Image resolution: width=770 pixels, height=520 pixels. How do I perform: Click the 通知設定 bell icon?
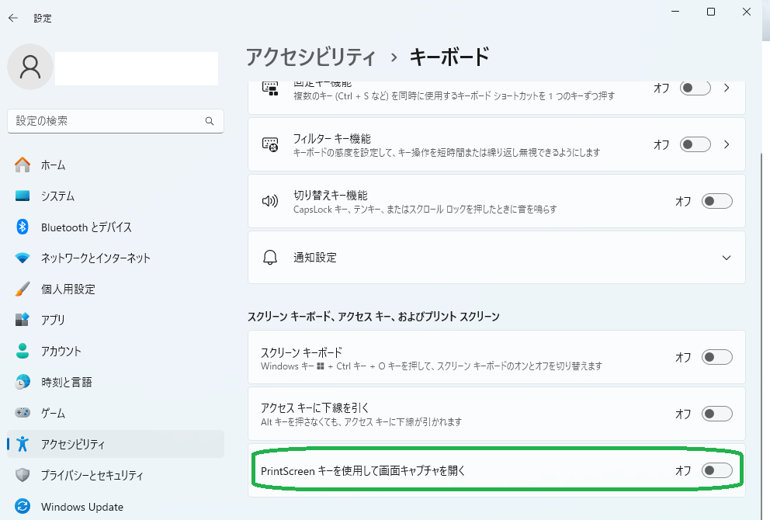click(270, 257)
